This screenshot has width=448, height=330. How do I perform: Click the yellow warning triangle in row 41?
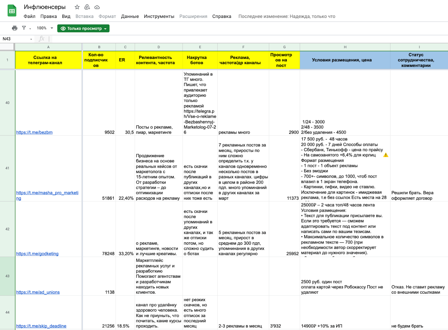386,155
